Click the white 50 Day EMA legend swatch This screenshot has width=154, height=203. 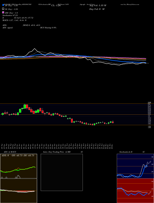click(x=3, y=9)
